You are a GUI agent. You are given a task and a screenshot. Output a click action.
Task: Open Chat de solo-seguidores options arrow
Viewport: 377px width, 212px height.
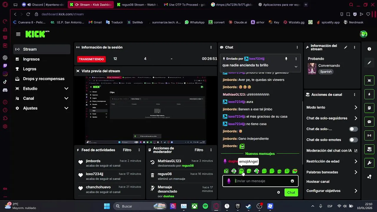356,118
